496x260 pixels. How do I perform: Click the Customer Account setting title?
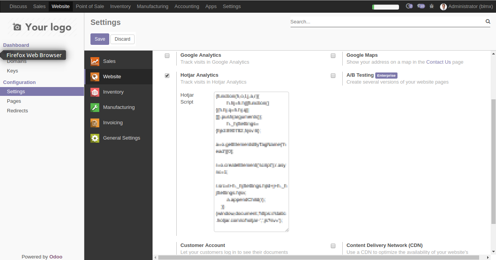[x=203, y=245]
